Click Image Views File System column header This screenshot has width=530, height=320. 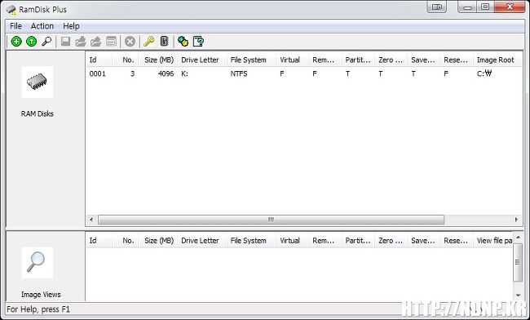click(251, 241)
